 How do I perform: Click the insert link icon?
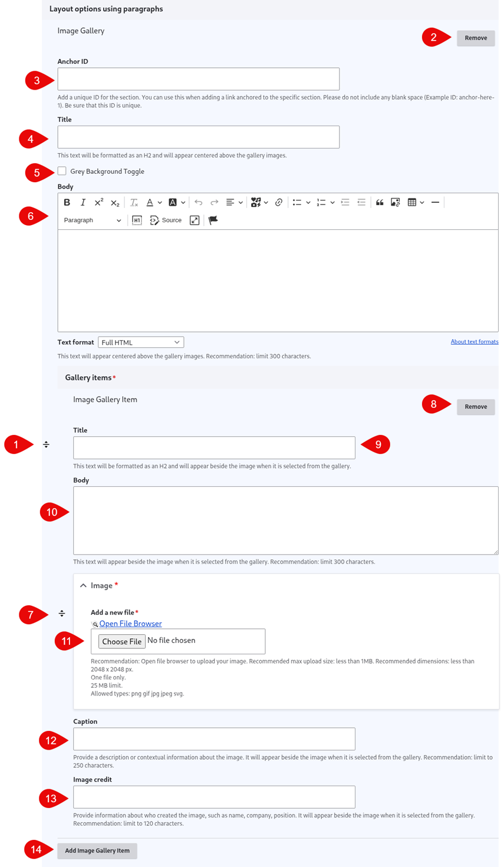point(279,202)
